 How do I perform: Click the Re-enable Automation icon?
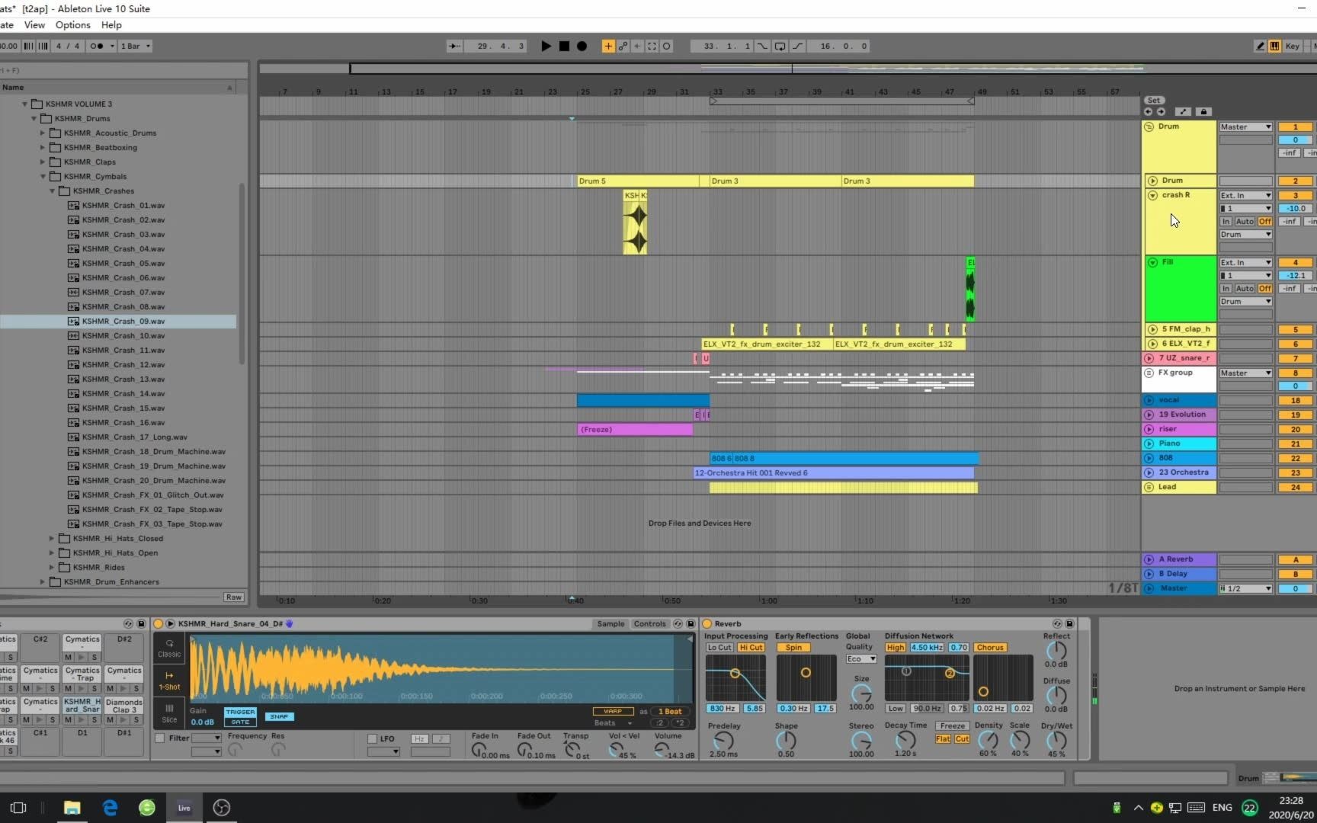click(637, 46)
